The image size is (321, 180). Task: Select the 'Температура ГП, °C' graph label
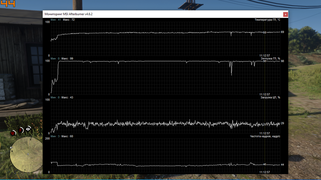pos(267,20)
